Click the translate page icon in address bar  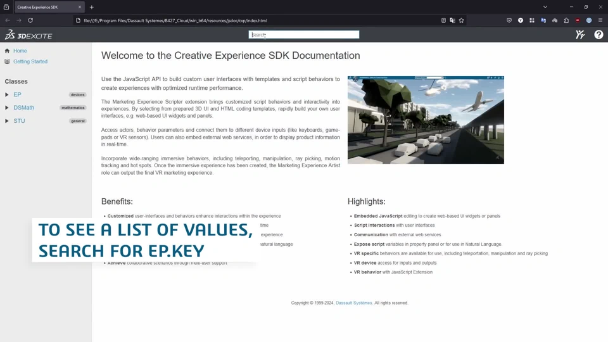pyautogui.click(x=452, y=20)
